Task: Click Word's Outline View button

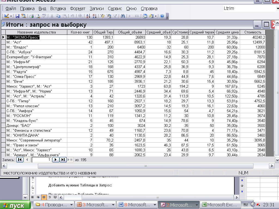Action: pos(50,197)
